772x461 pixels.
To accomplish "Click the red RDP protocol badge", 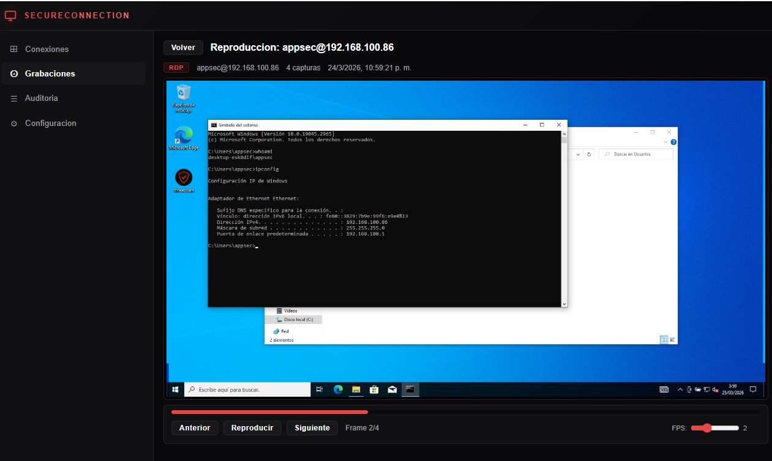I will [176, 68].
